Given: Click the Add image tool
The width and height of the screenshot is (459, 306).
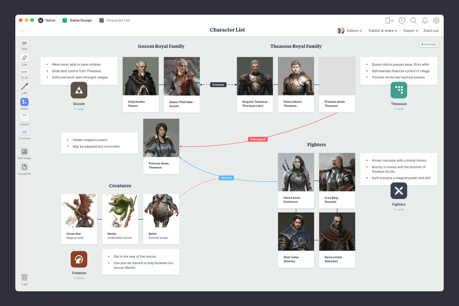Looking at the screenshot, I should pyautogui.click(x=24, y=152).
